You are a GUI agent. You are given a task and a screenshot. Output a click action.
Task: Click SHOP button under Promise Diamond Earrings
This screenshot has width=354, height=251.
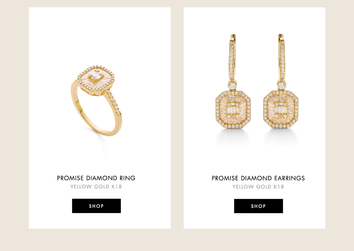(x=258, y=206)
